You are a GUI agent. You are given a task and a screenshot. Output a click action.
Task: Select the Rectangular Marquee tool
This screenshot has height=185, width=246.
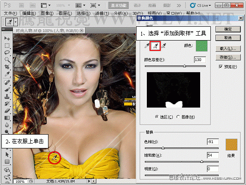pos(7,45)
